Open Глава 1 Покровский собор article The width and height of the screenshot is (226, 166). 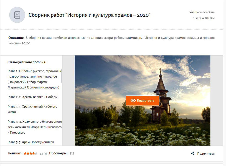(x=35, y=79)
